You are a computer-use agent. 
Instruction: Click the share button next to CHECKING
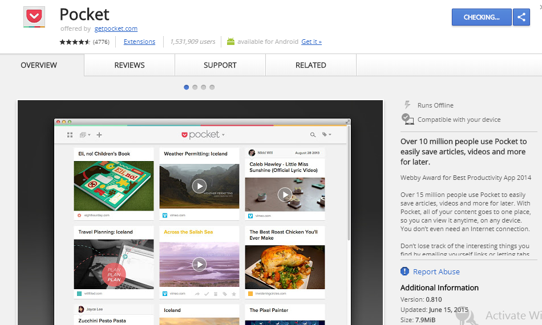point(521,17)
